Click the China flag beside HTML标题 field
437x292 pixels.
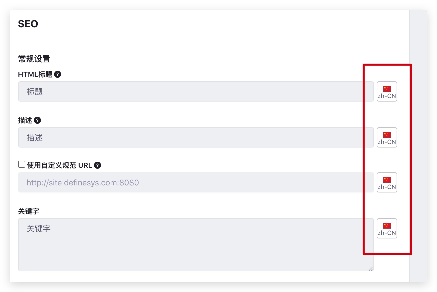click(387, 89)
